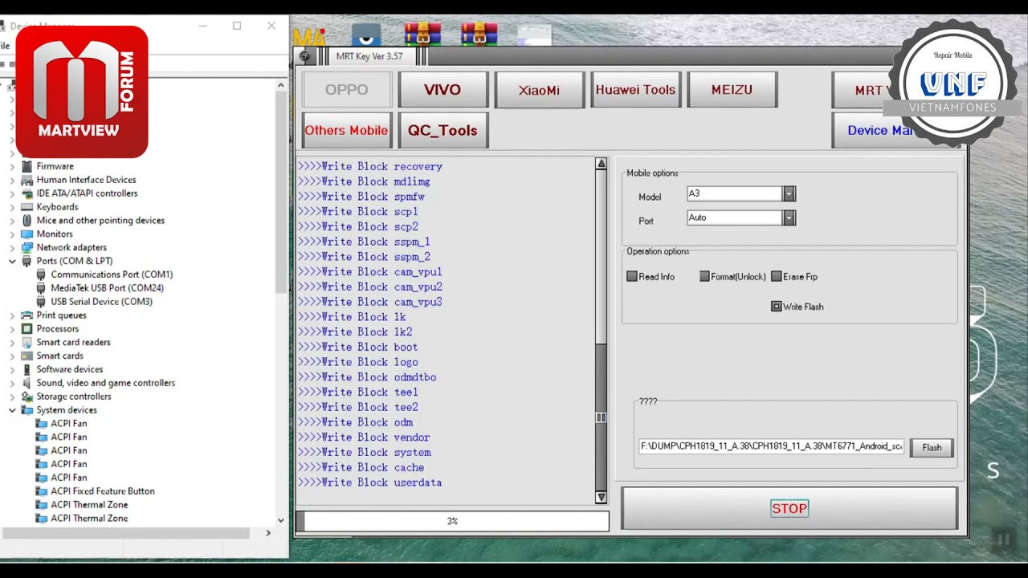Select the MediaTek USB Port (COM24) icon
Viewport: 1028px width, 578px height.
pyautogui.click(x=42, y=288)
